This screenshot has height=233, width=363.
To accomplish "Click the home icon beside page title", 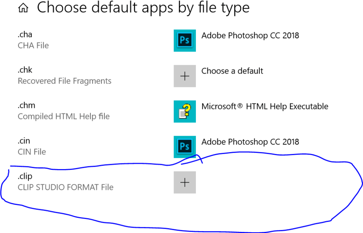I will 23,8.
